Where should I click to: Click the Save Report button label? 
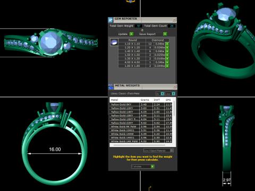tap(147, 34)
